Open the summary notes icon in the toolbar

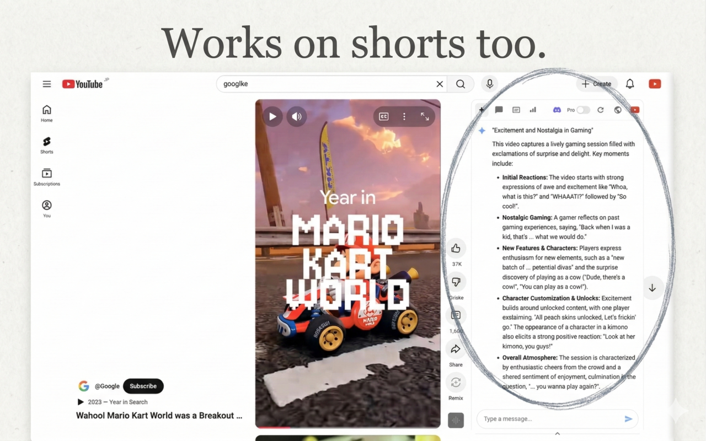516,110
